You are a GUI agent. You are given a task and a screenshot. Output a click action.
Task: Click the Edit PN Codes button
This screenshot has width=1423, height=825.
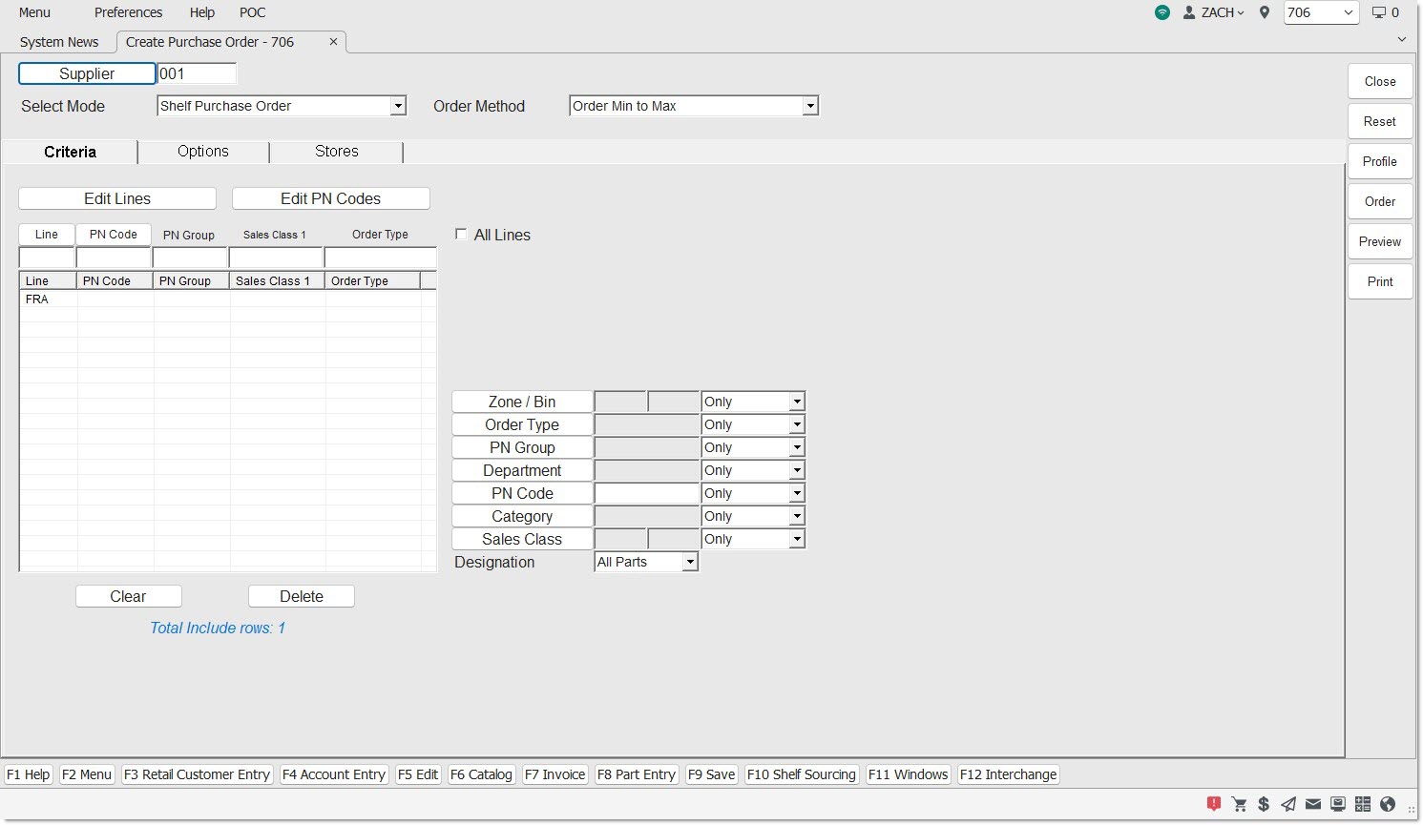pyautogui.click(x=330, y=198)
